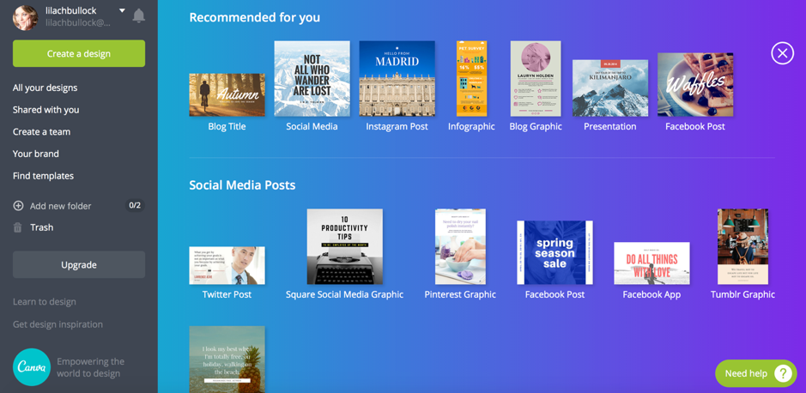The width and height of the screenshot is (806, 393).
Task: Click the Upgrade button
Action: click(79, 264)
